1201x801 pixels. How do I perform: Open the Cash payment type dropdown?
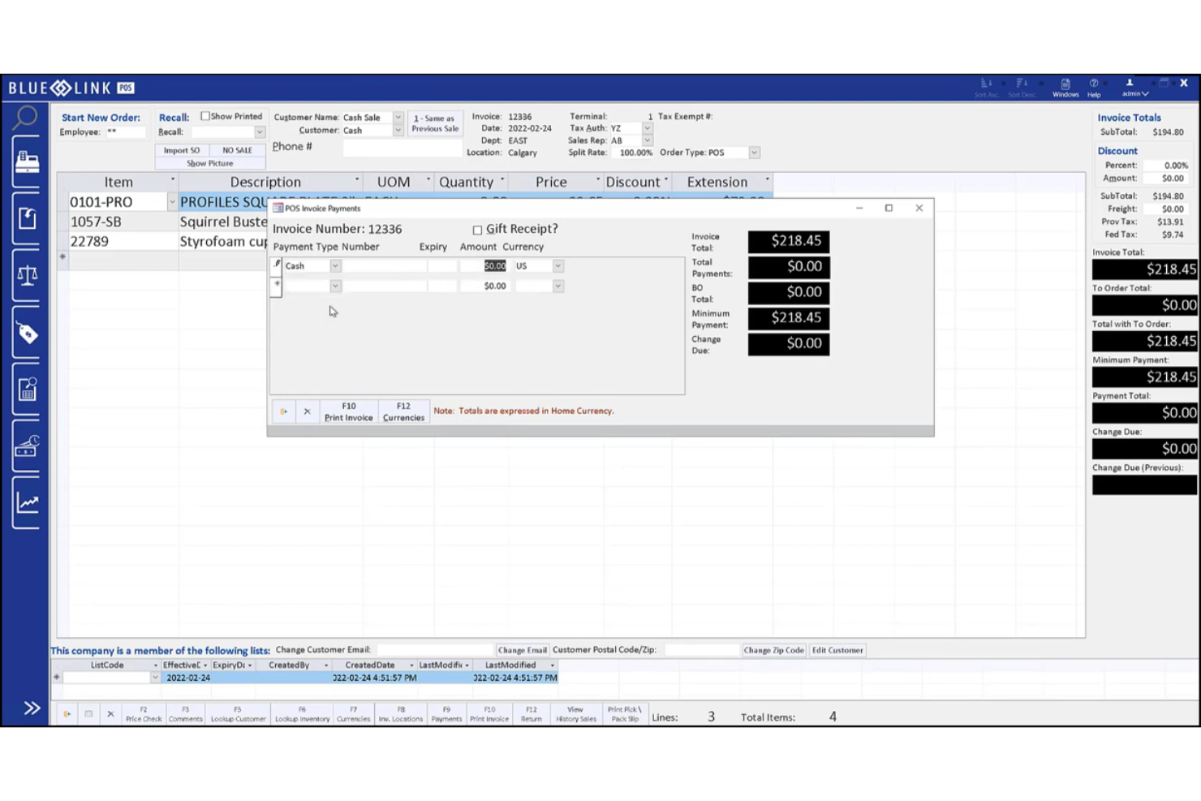pos(335,266)
